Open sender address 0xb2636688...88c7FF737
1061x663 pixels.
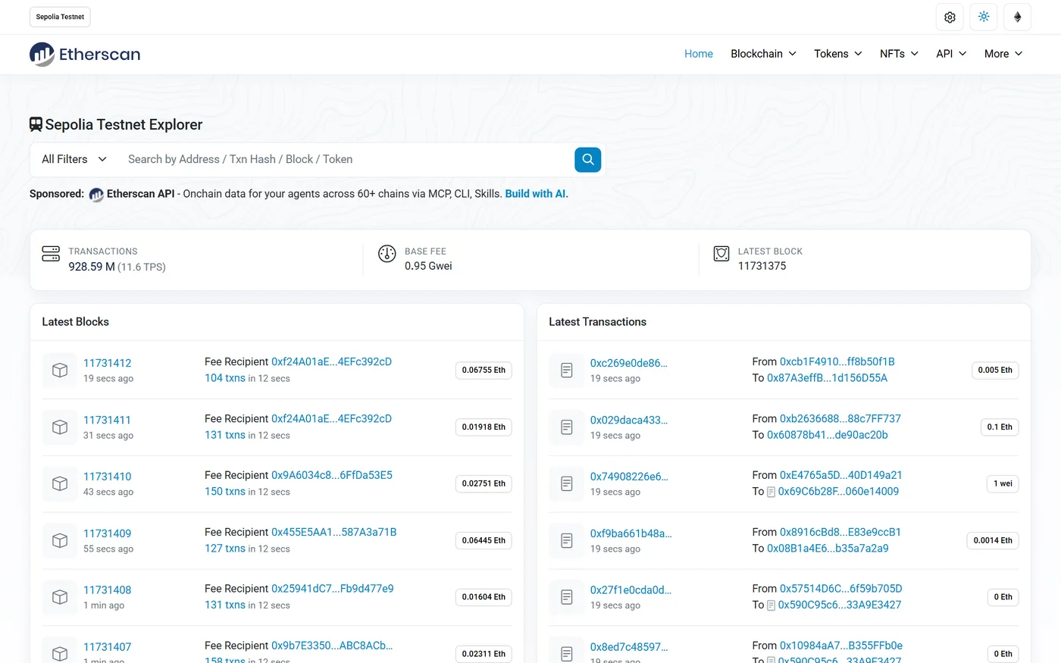point(840,418)
